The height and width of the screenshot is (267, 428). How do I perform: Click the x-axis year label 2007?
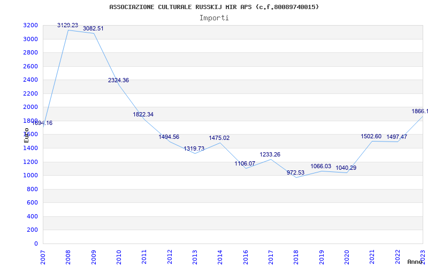pyautogui.click(x=43, y=257)
